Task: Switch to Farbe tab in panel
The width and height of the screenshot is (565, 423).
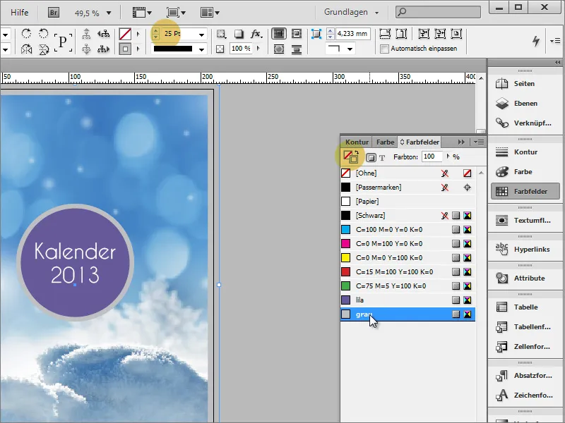Action: point(385,142)
